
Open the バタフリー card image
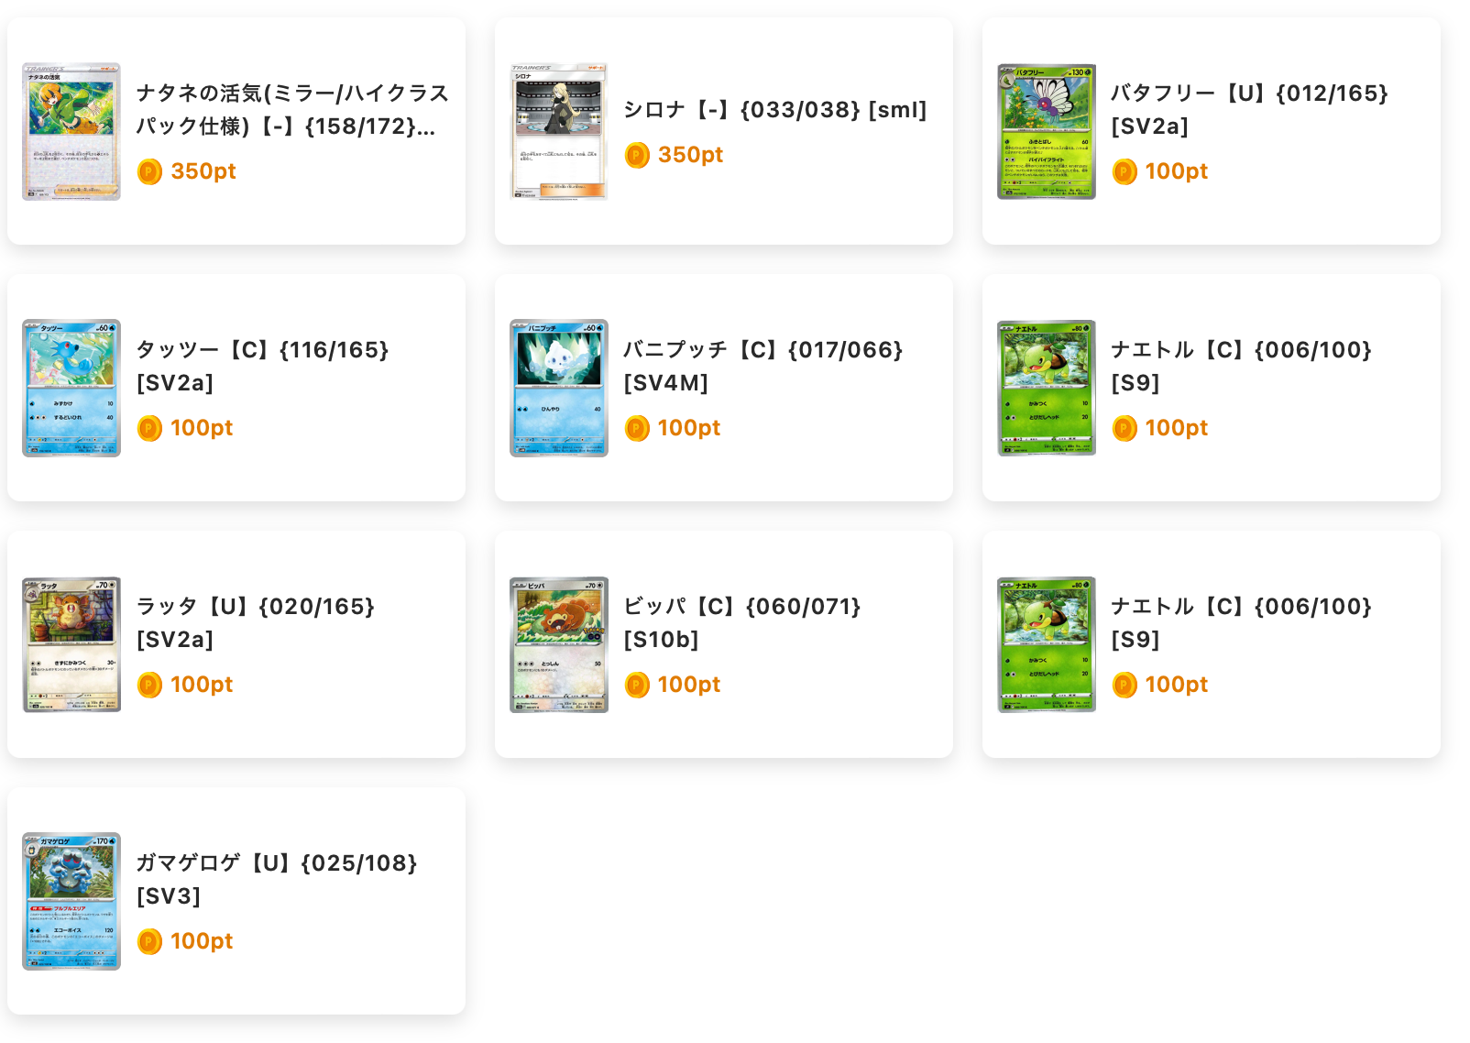pyautogui.click(x=1047, y=131)
